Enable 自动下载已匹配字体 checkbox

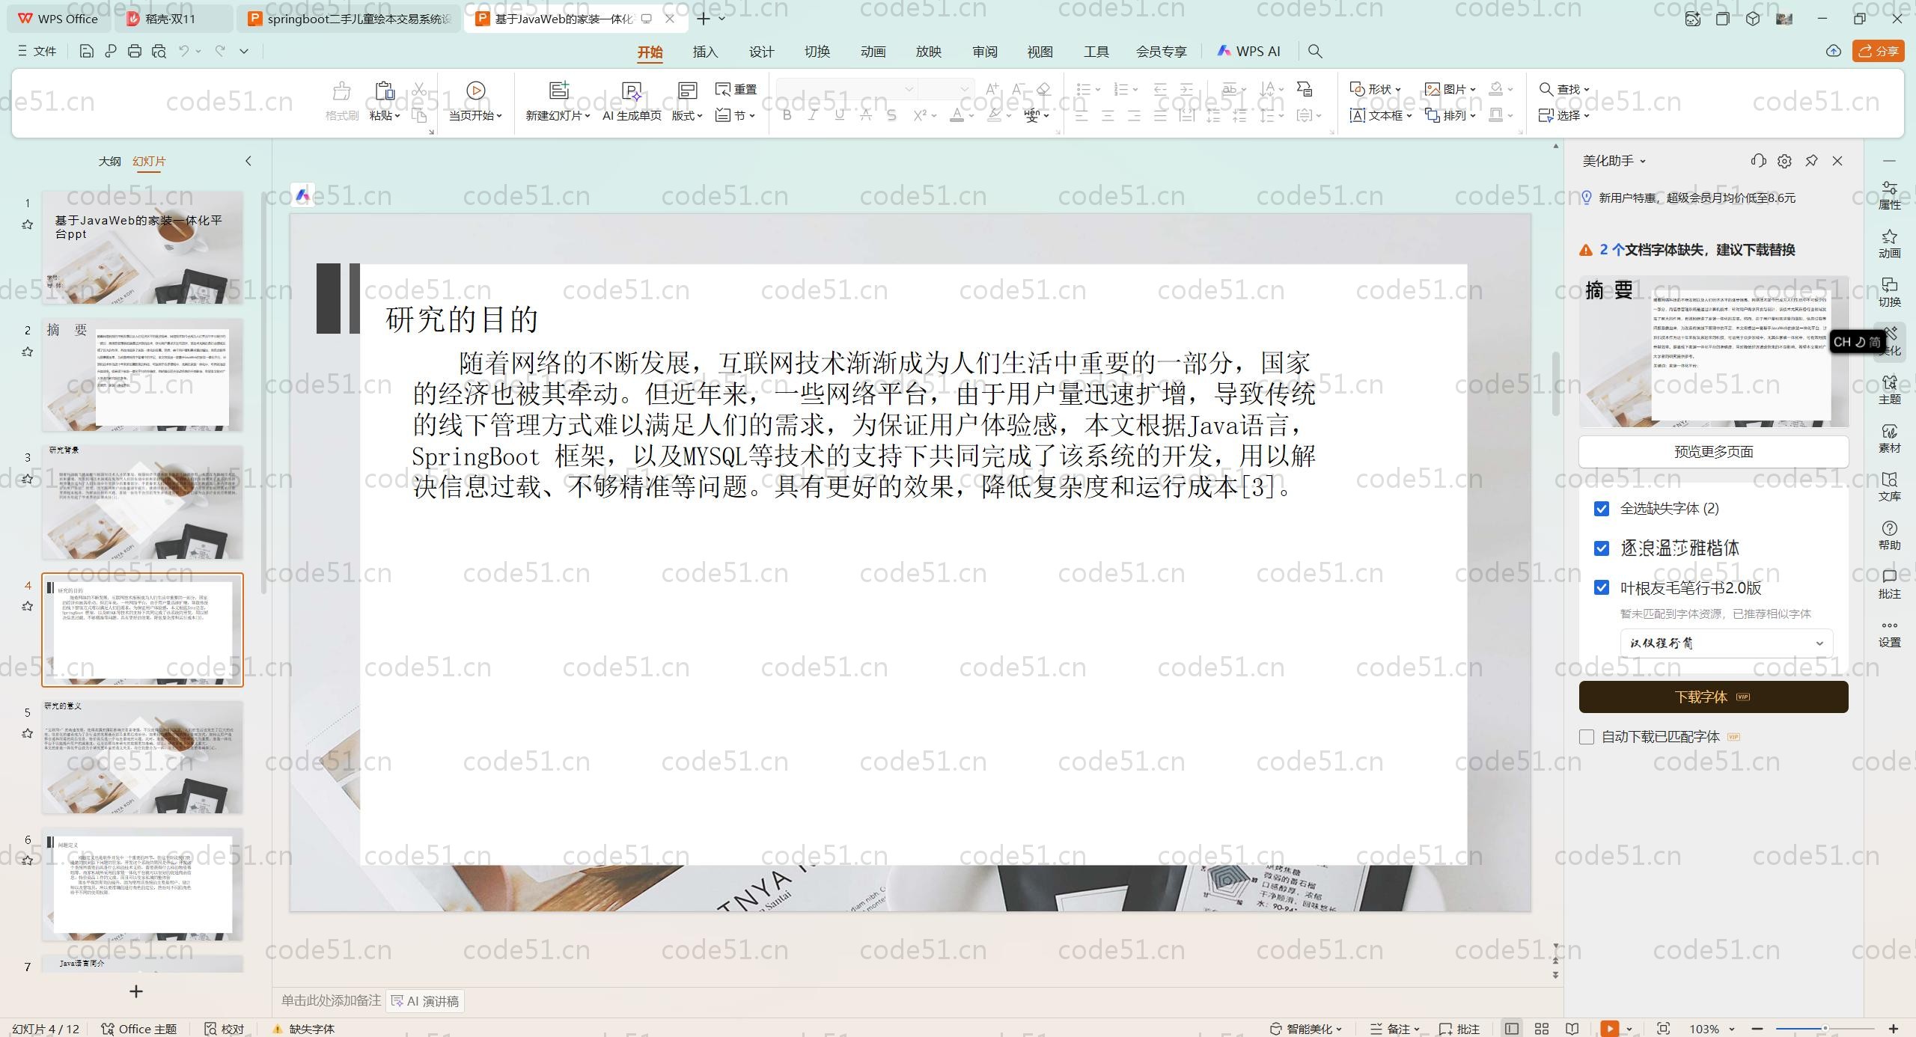[x=1587, y=737]
